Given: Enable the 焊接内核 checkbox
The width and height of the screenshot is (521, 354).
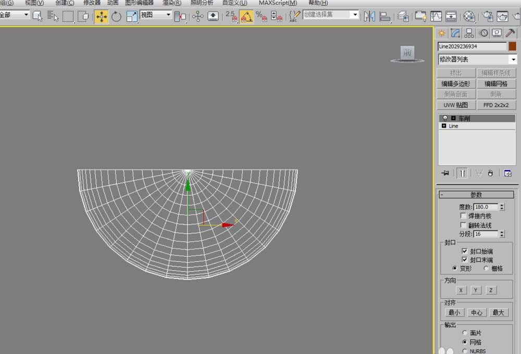Looking at the screenshot, I should [x=463, y=216].
